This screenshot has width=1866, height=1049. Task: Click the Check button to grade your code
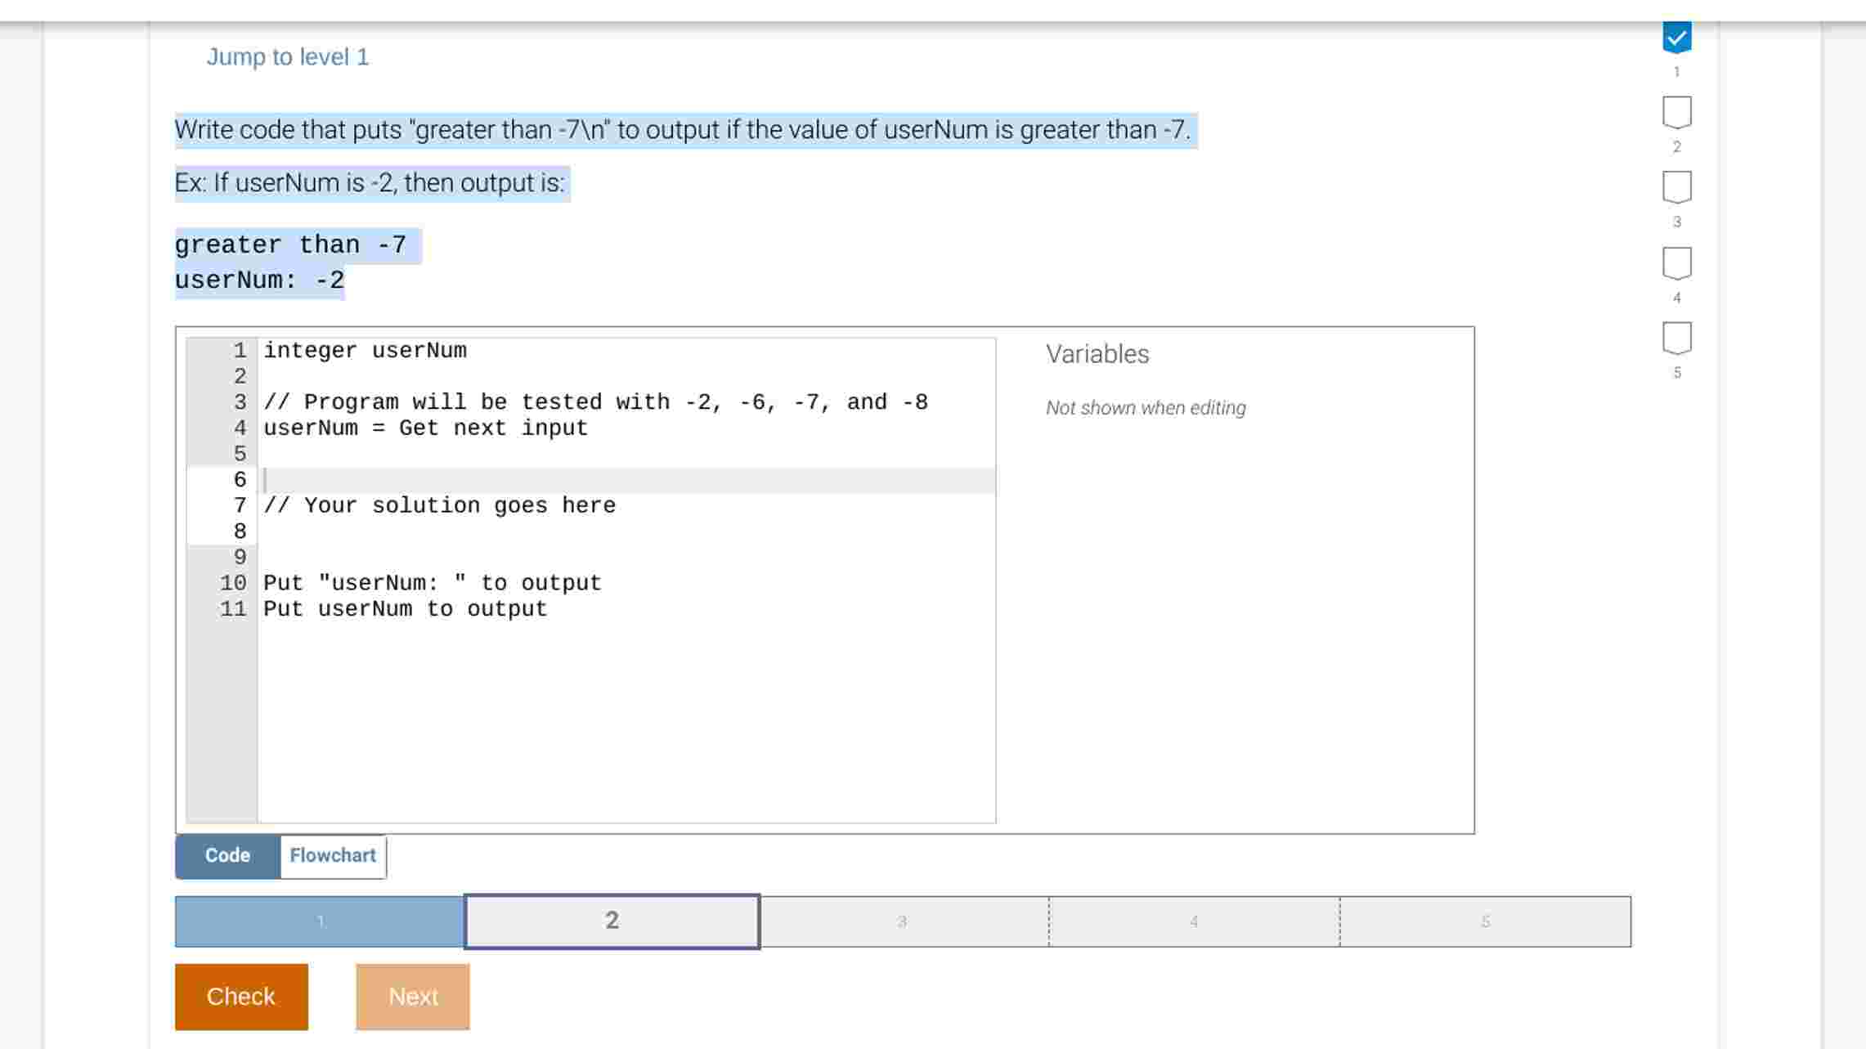click(240, 996)
